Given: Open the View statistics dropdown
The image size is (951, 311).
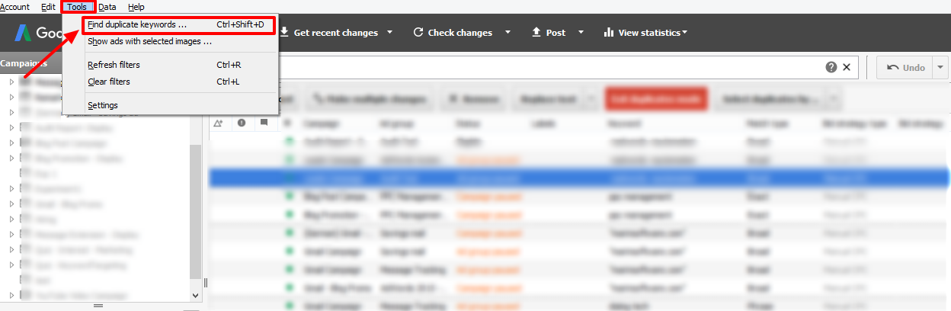Looking at the screenshot, I should point(645,33).
